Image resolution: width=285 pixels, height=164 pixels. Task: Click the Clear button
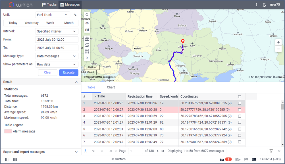(48, 72)
